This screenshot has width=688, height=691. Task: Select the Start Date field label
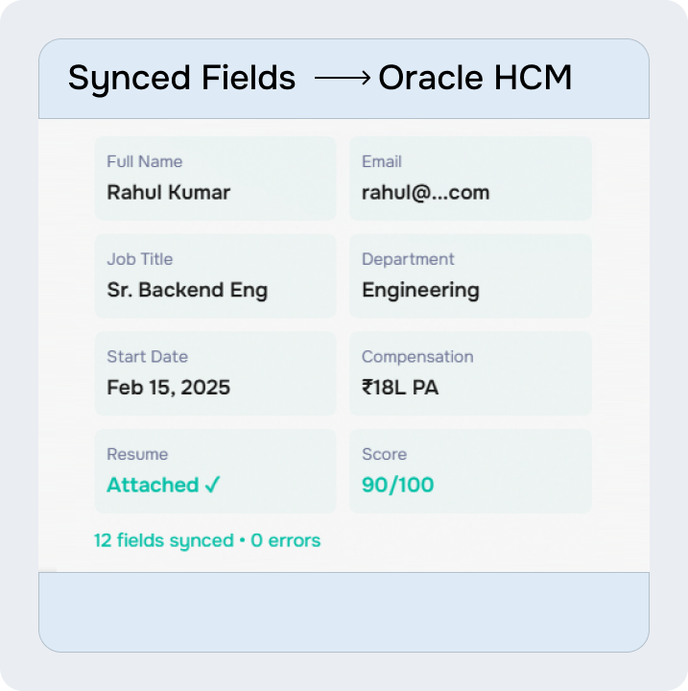click(x=147, y=357)
